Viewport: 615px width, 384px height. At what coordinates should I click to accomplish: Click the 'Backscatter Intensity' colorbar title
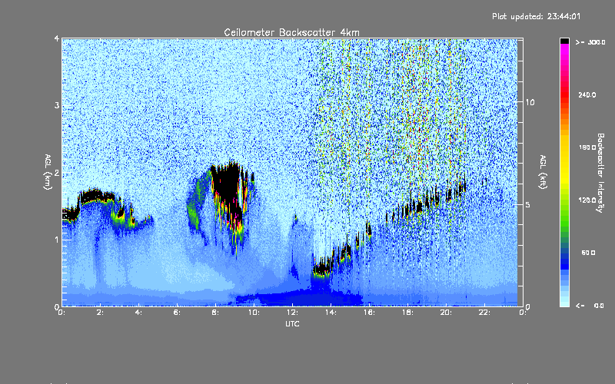pos(600,173)
